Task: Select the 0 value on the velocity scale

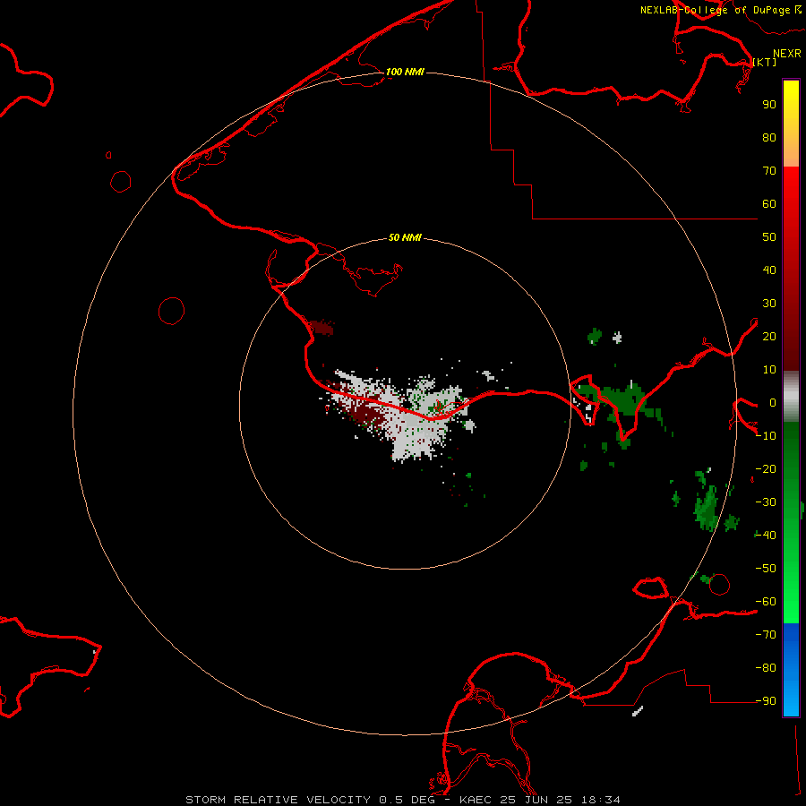Action: click(x=773, y=402)
